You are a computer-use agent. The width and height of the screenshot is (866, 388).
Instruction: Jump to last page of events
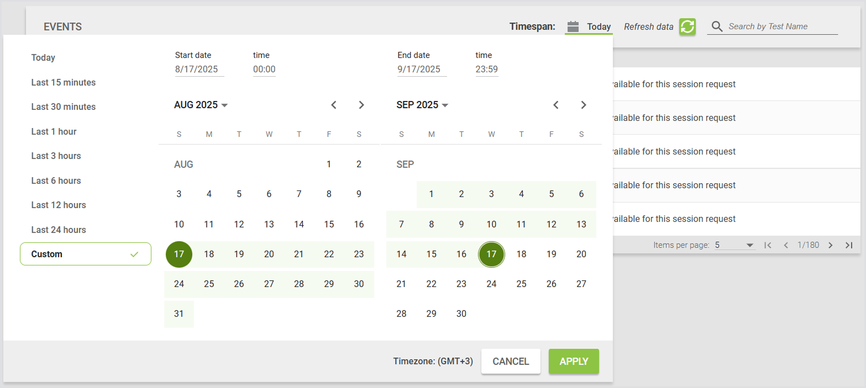[849, 245]
